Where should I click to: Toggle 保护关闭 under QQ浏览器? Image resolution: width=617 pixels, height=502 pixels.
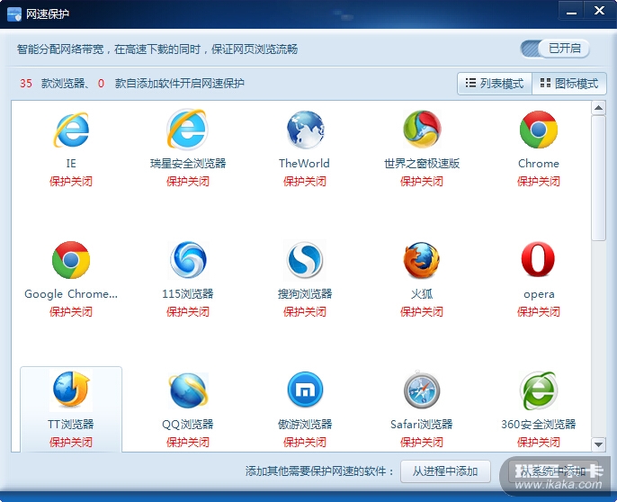188,442
